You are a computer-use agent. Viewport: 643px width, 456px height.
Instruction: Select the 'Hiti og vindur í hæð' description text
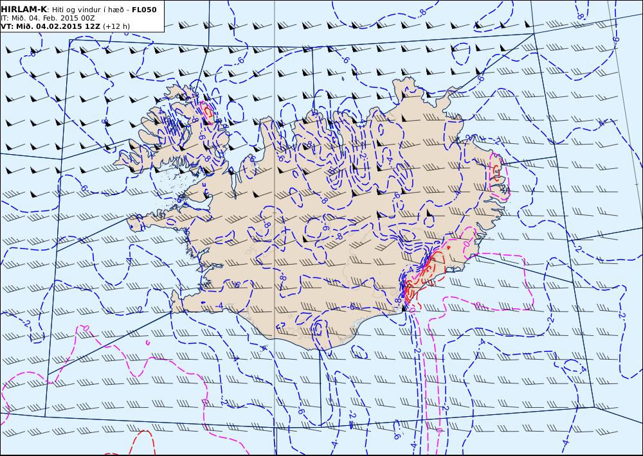[x=87, y=10]
